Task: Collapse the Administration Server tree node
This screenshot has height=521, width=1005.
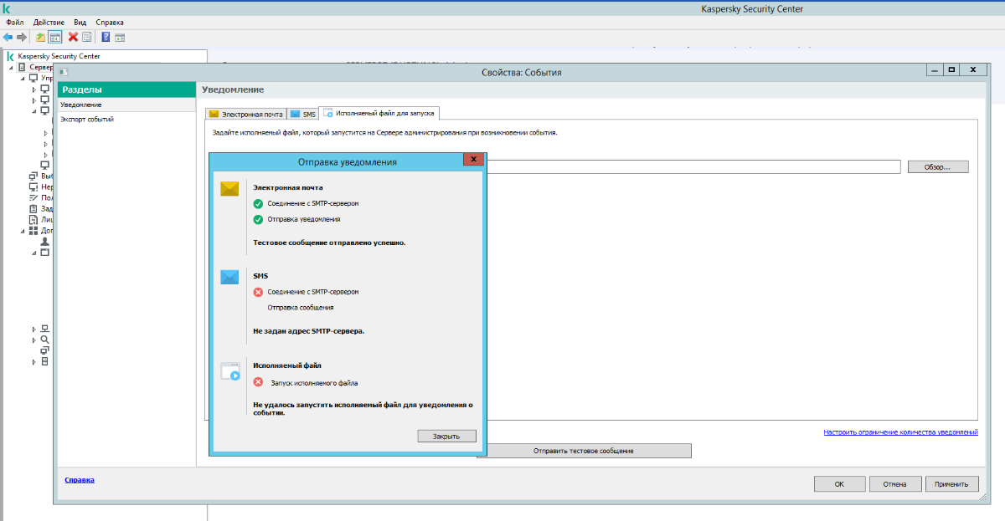Action: 12,68
